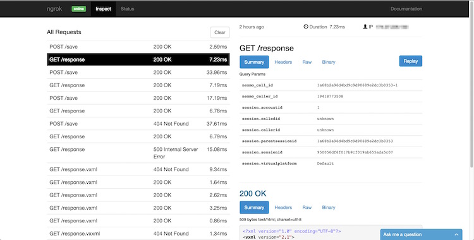
Task: Click the nexmo_call_id parameter value
Action: (x=357, y=85)
